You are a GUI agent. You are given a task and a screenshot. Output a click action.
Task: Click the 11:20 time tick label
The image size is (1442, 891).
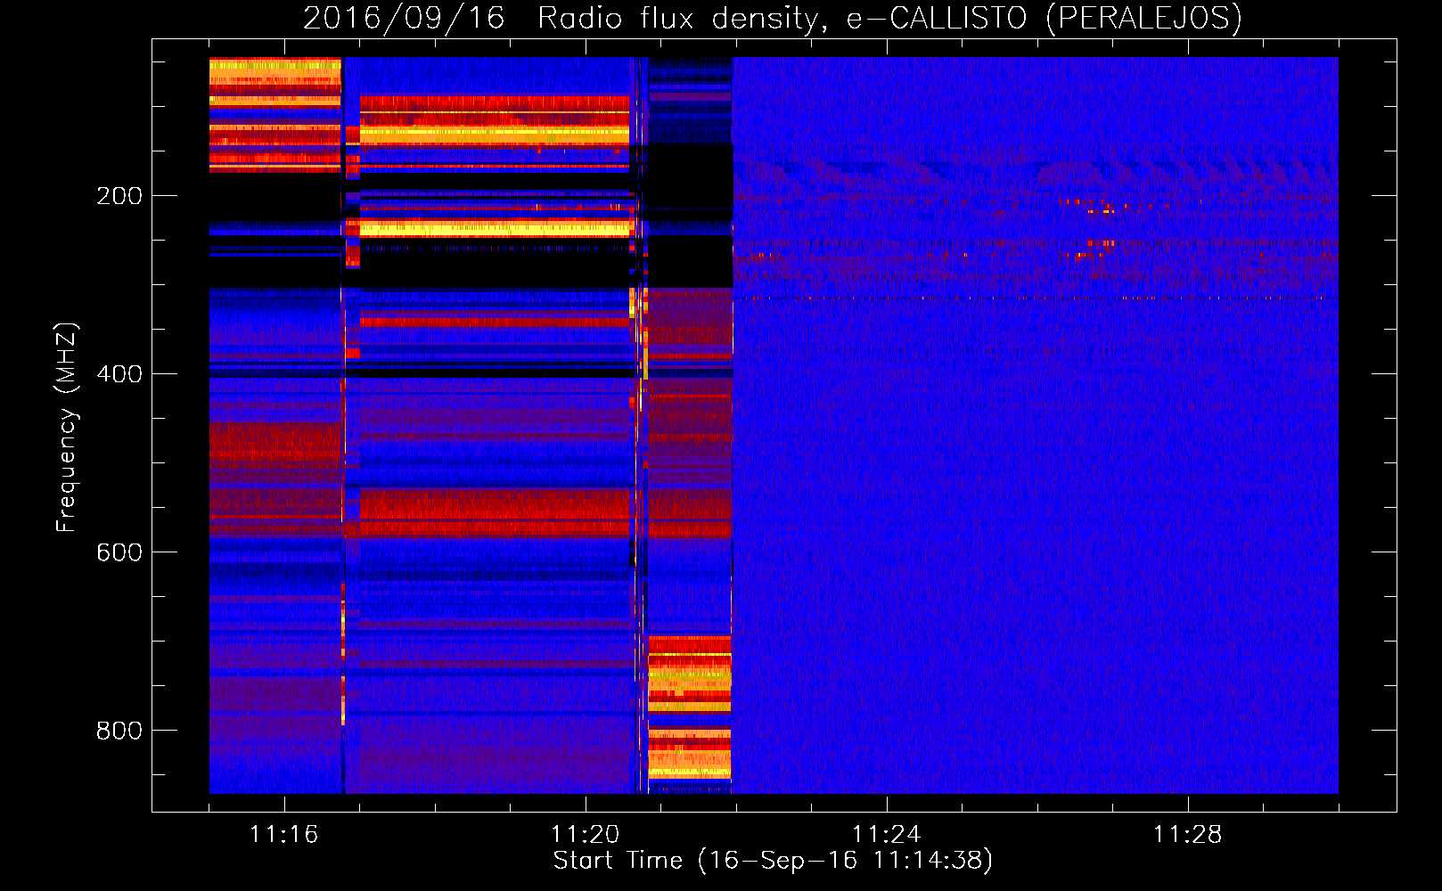(586, 835)
